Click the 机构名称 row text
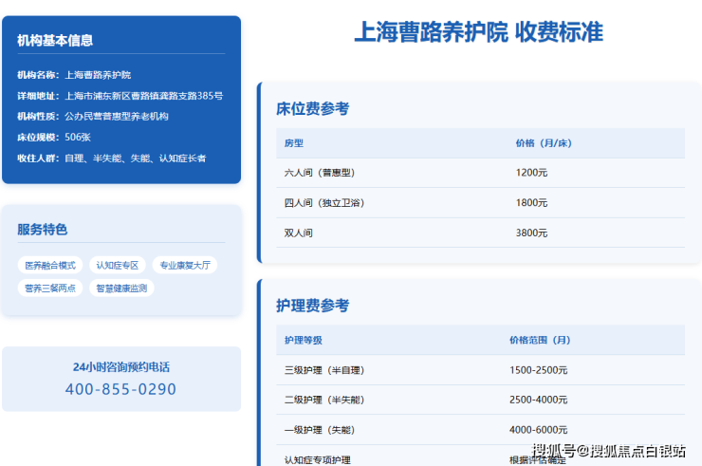Screen dimensions: 702x466 tap(74, 75)
